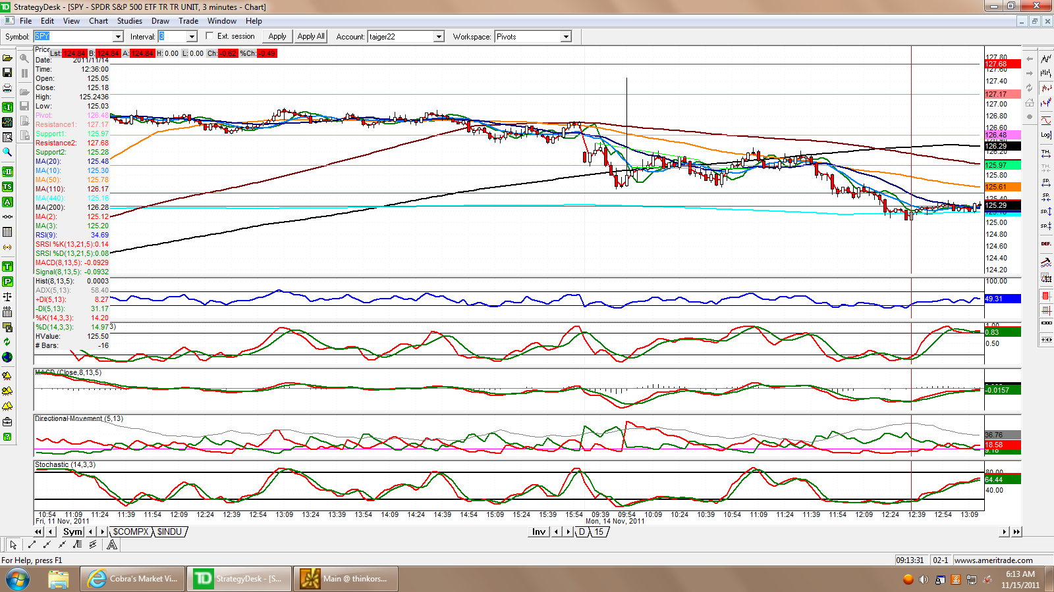
Task: Select the text A drawing tool
Action: coord(112,545)
